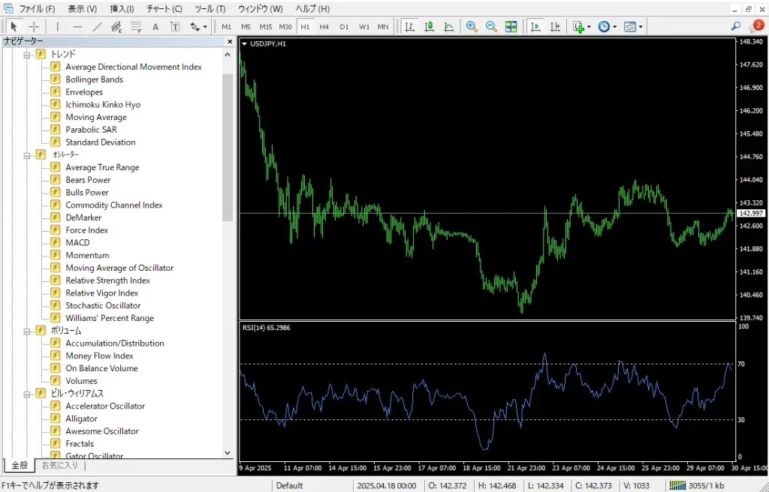
Task: Switch chart to Candlesticks icon
Action: point(429,26)
